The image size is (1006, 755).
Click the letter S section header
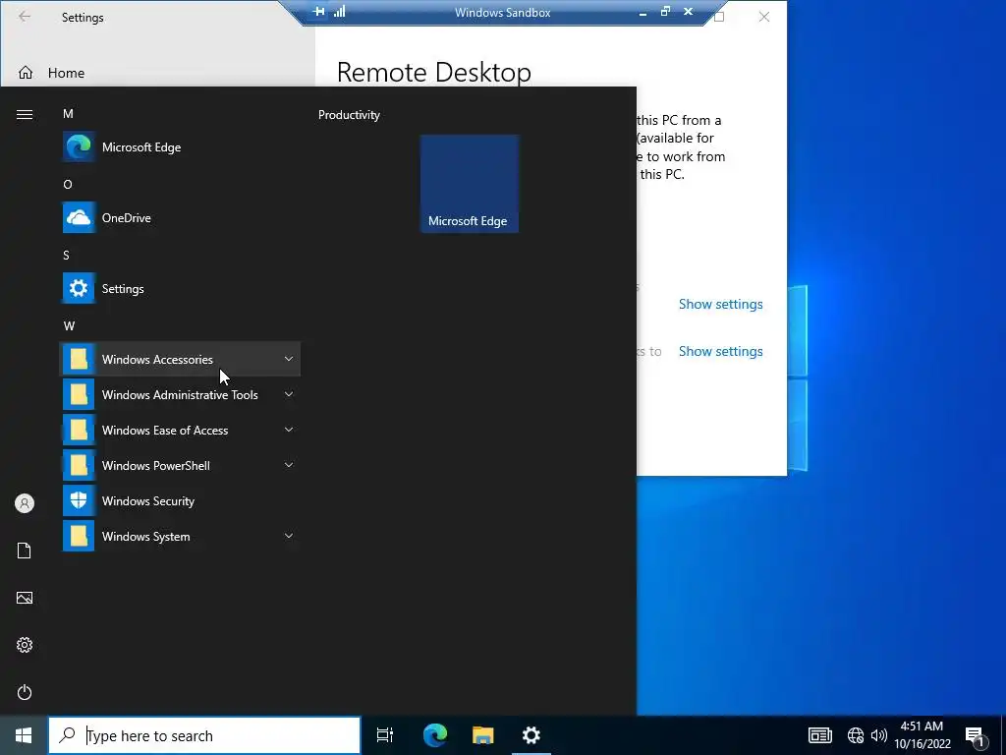[66, 255]
